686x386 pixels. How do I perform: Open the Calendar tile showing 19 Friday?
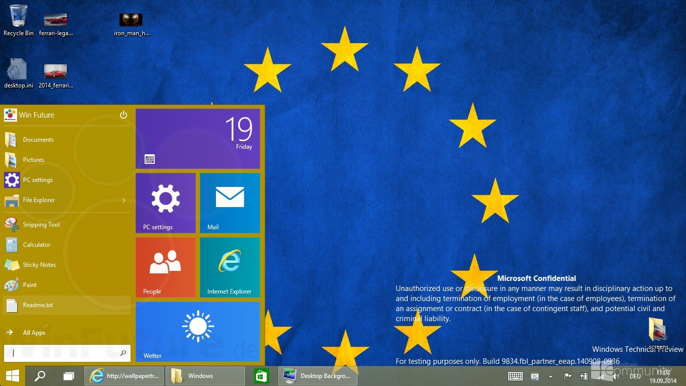click(198, 139)
